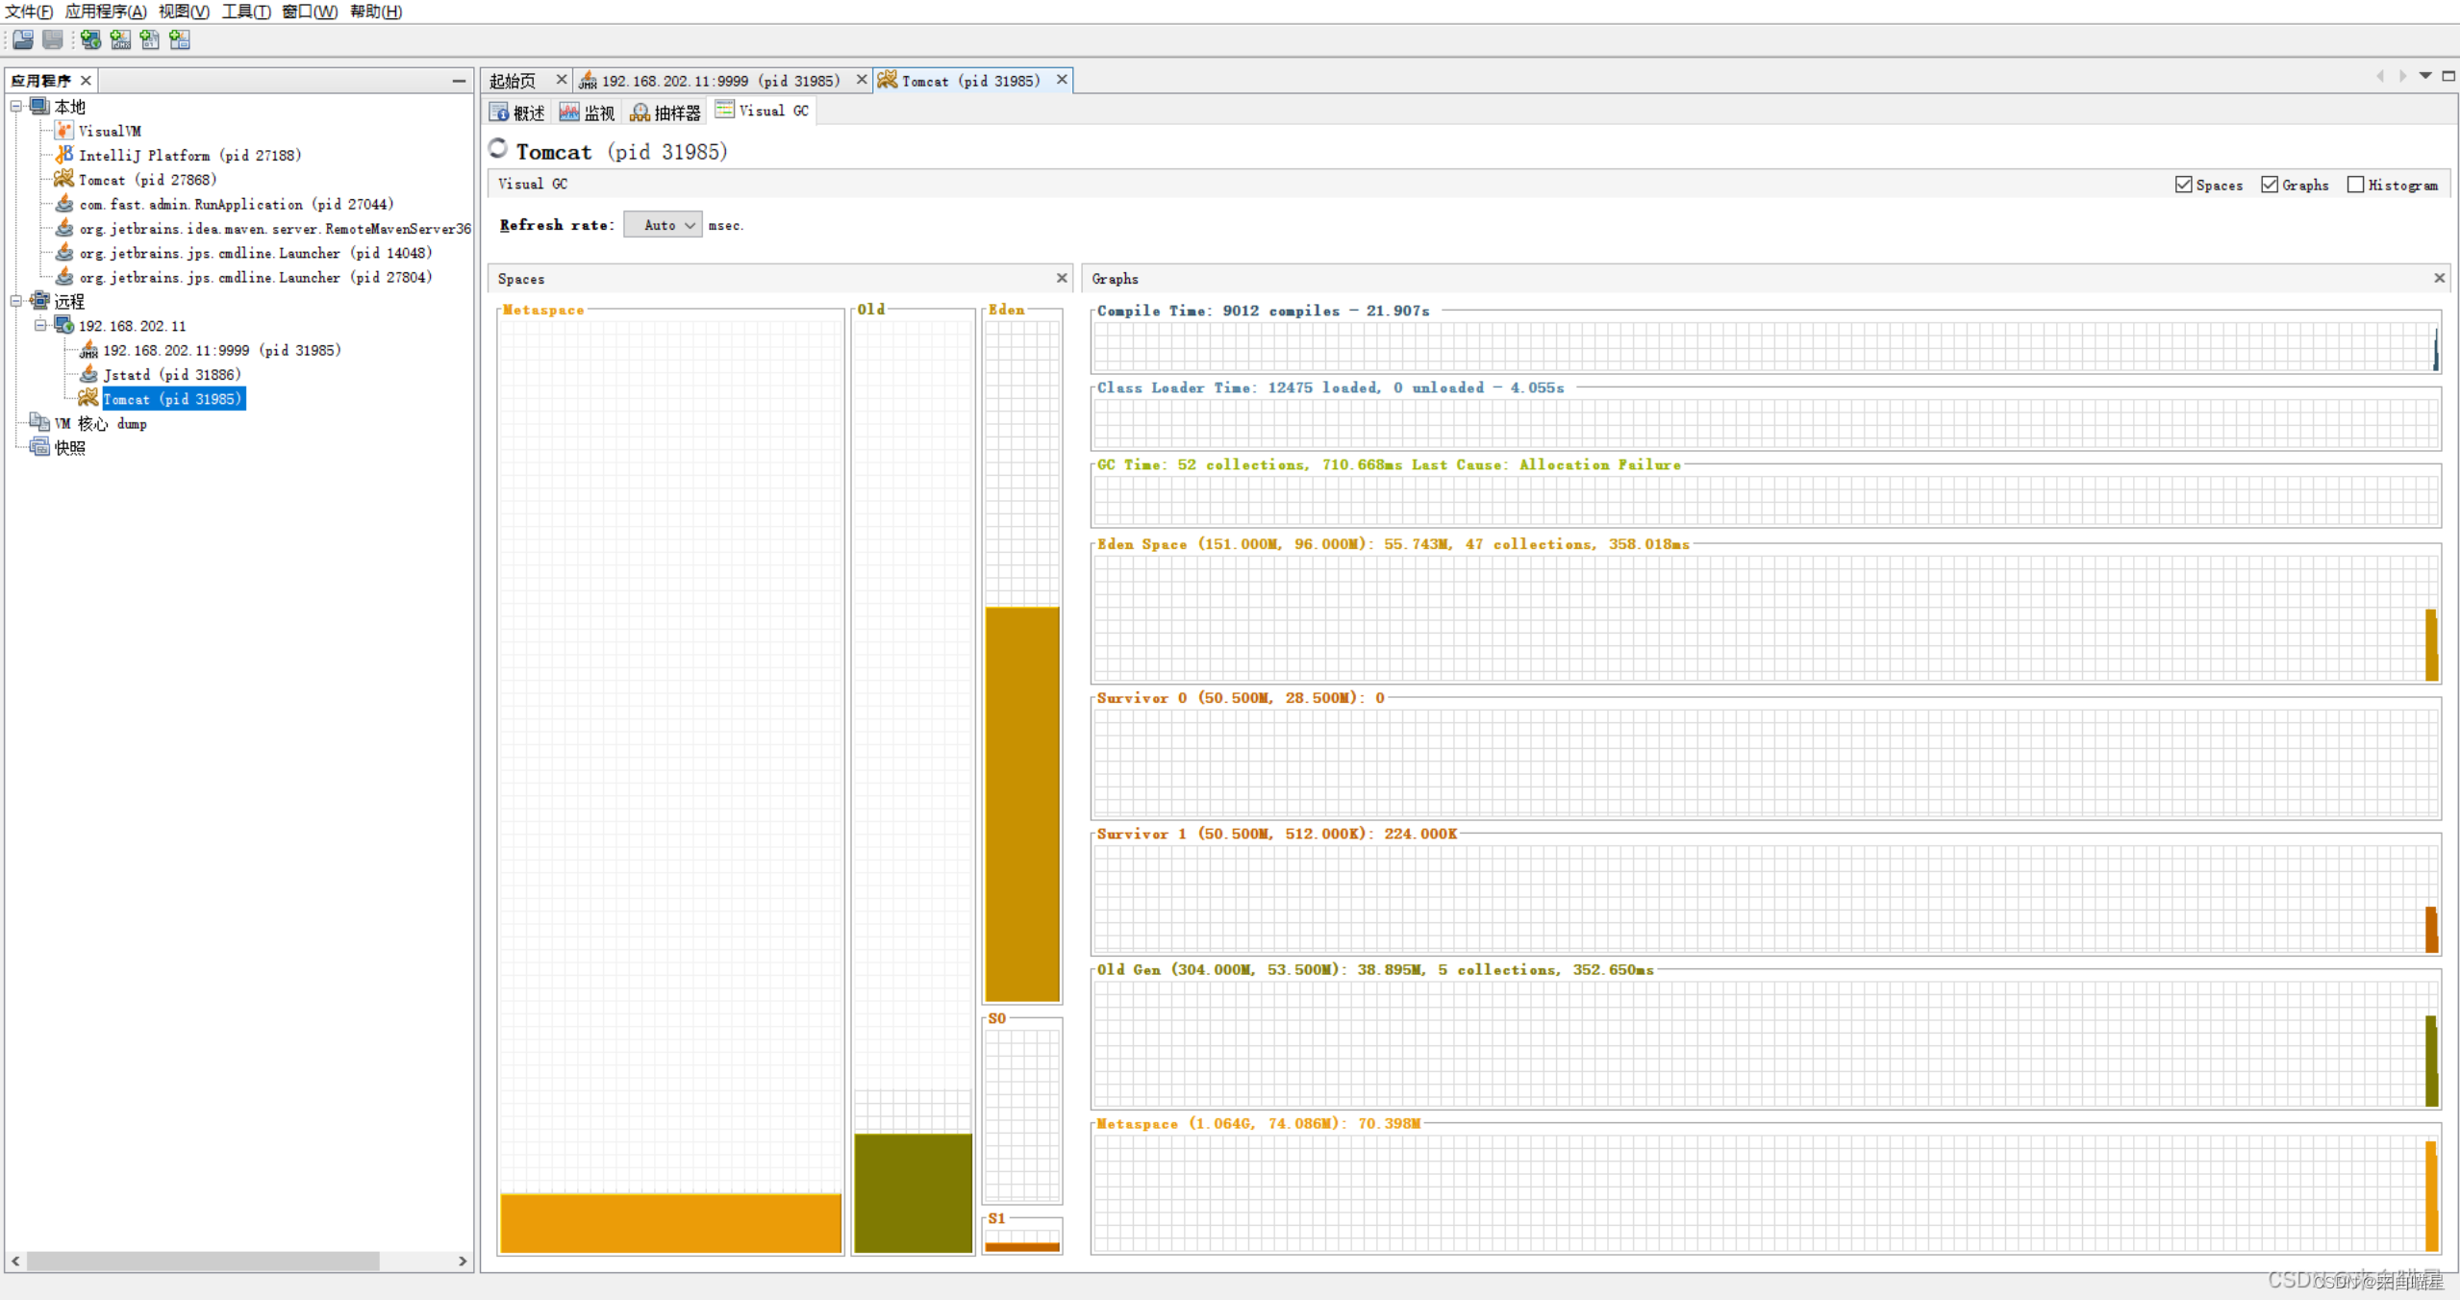Close the Spaces panel
The width and height of the screenshot is (2460, 1300).
(1062, 278)
